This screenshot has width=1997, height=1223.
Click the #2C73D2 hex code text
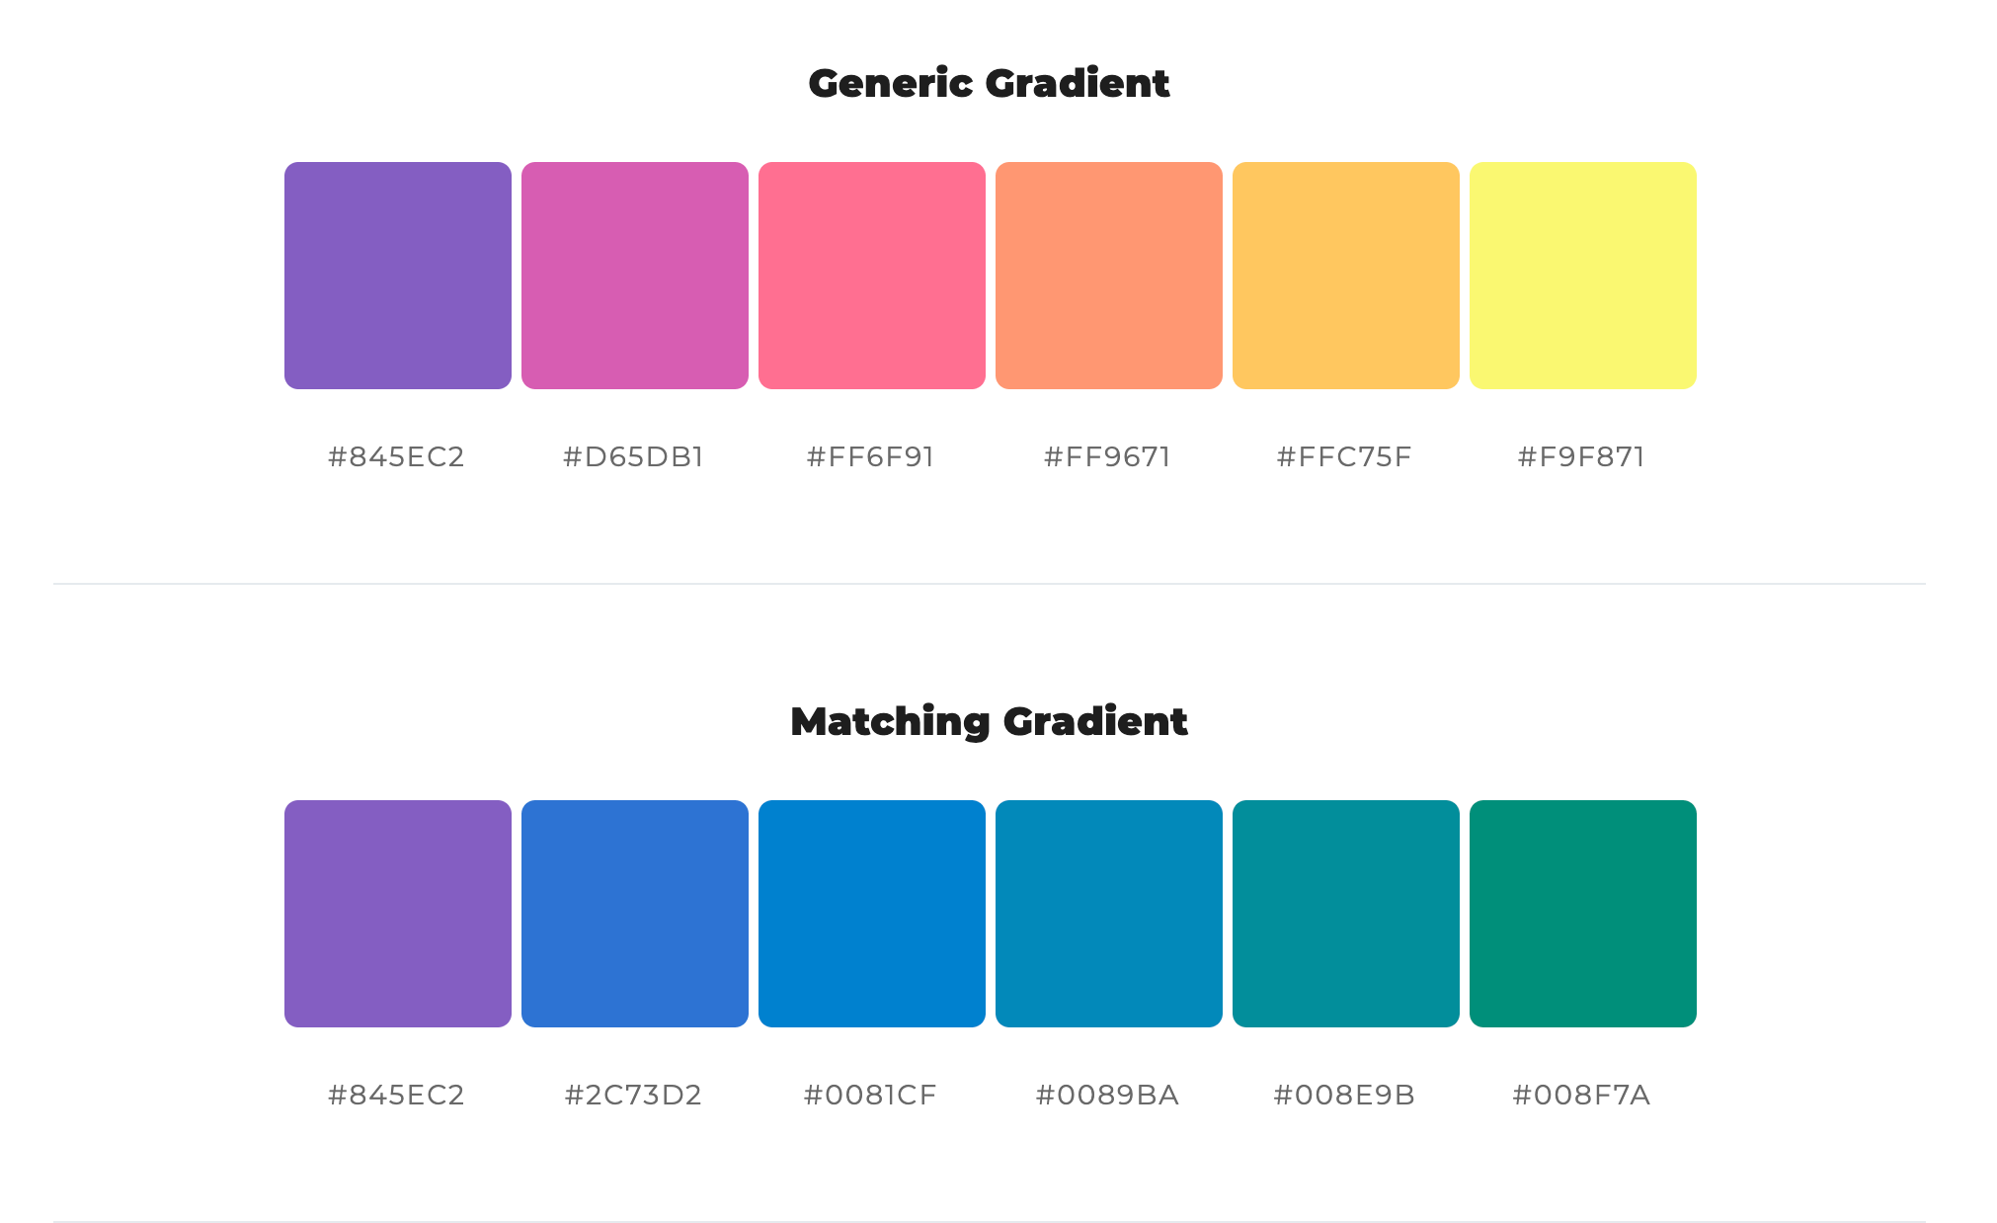pos(633,1096)
